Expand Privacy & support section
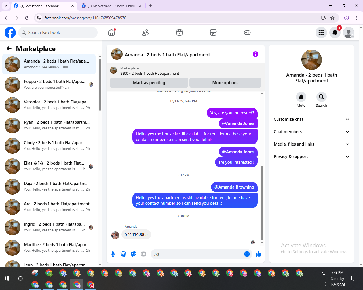363x290 pixels. (311, 157)
